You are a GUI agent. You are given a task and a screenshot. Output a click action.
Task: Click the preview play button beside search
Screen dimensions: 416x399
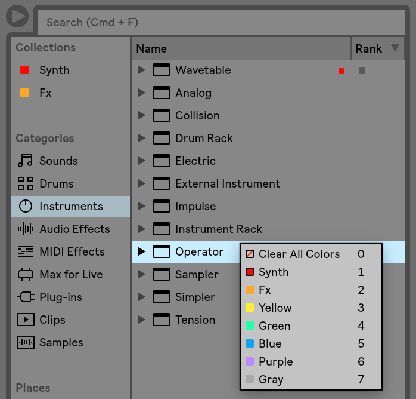17,16
